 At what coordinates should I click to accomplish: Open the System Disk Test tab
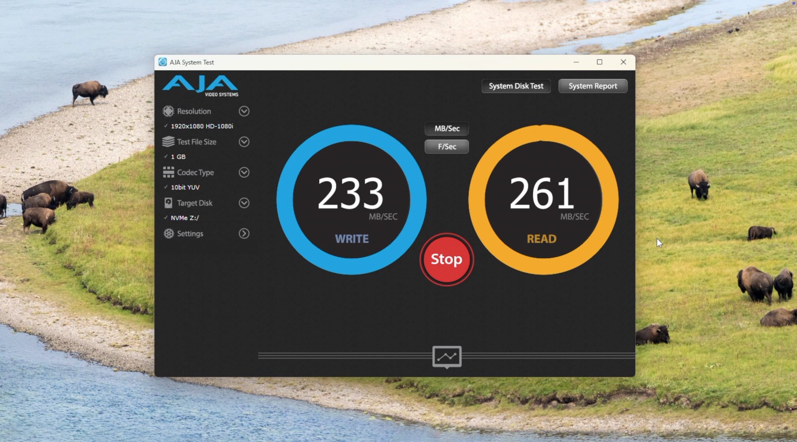[x=516, y=86]
